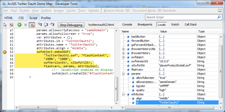Open the File menu
Screen dimensions: 225x112
[5, 11]
